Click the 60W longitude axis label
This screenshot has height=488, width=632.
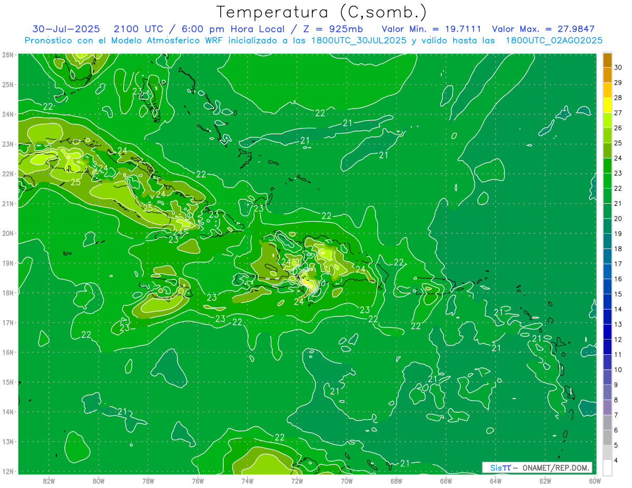tap(595, 481)
